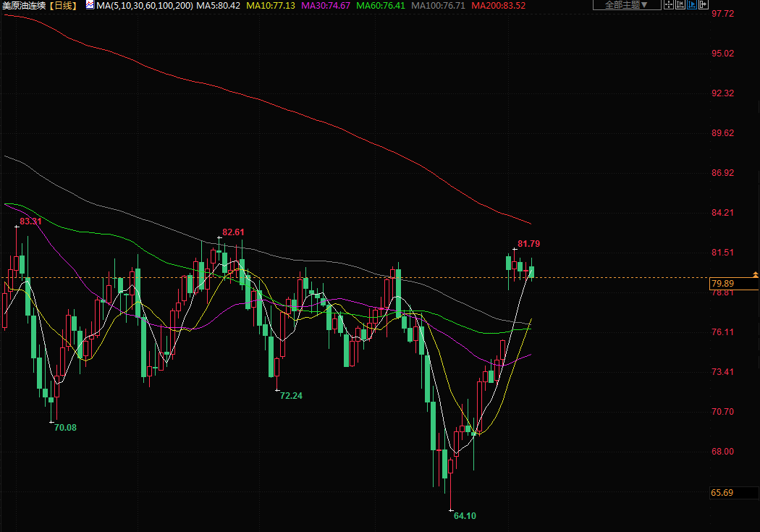The width and height of the screenshot is (760, 532).
Task: Click the 70.08 low price label
Action: point(65,427)
